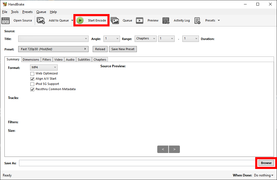Open the Range Chapters dropdown
277x180 pixels.
(146, 39)
